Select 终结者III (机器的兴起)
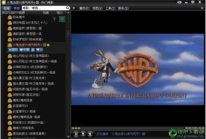The width and height of the screenshot is (206, 139). click(x=28, y=123)
